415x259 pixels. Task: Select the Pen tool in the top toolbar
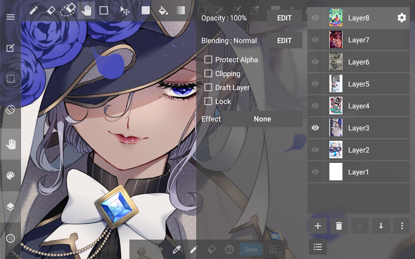coord(34,10)
